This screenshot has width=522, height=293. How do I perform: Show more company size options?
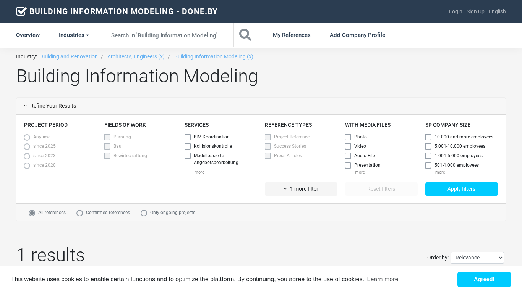pos(440,172)
